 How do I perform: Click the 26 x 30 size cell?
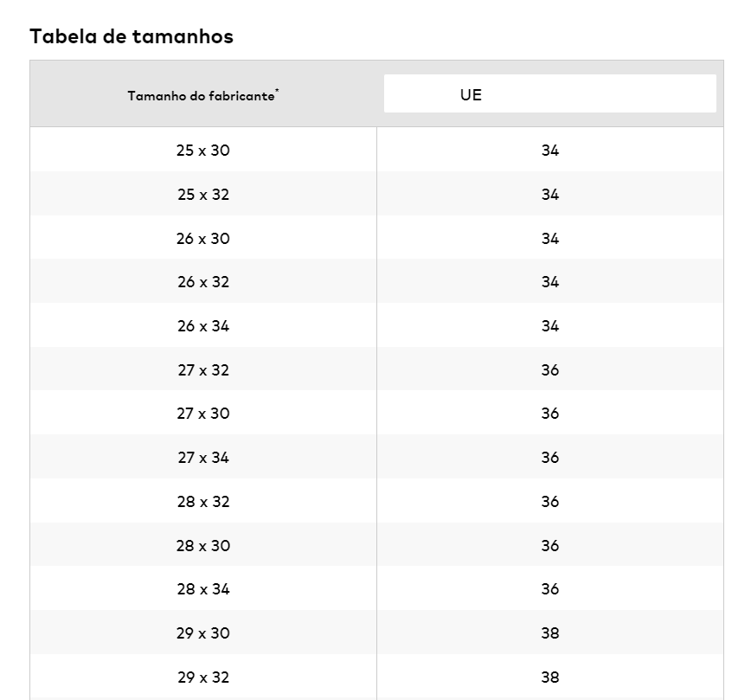203,239
